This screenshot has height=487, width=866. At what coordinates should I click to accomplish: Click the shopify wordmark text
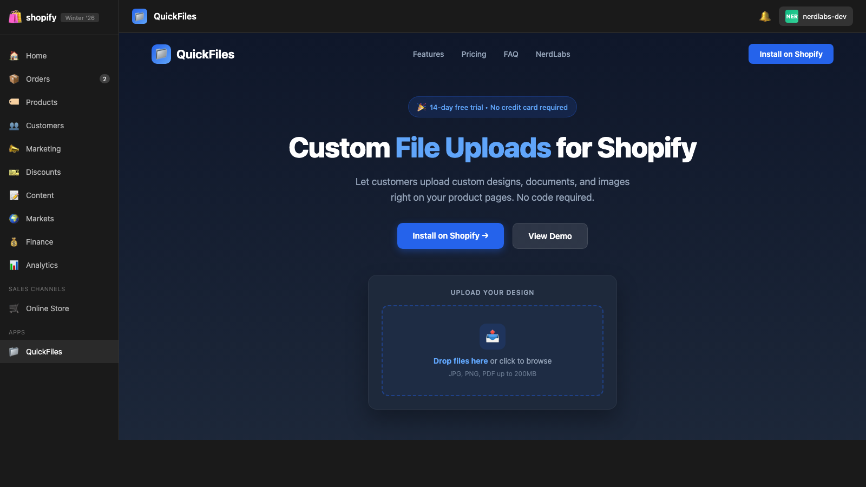coord(41,17)
